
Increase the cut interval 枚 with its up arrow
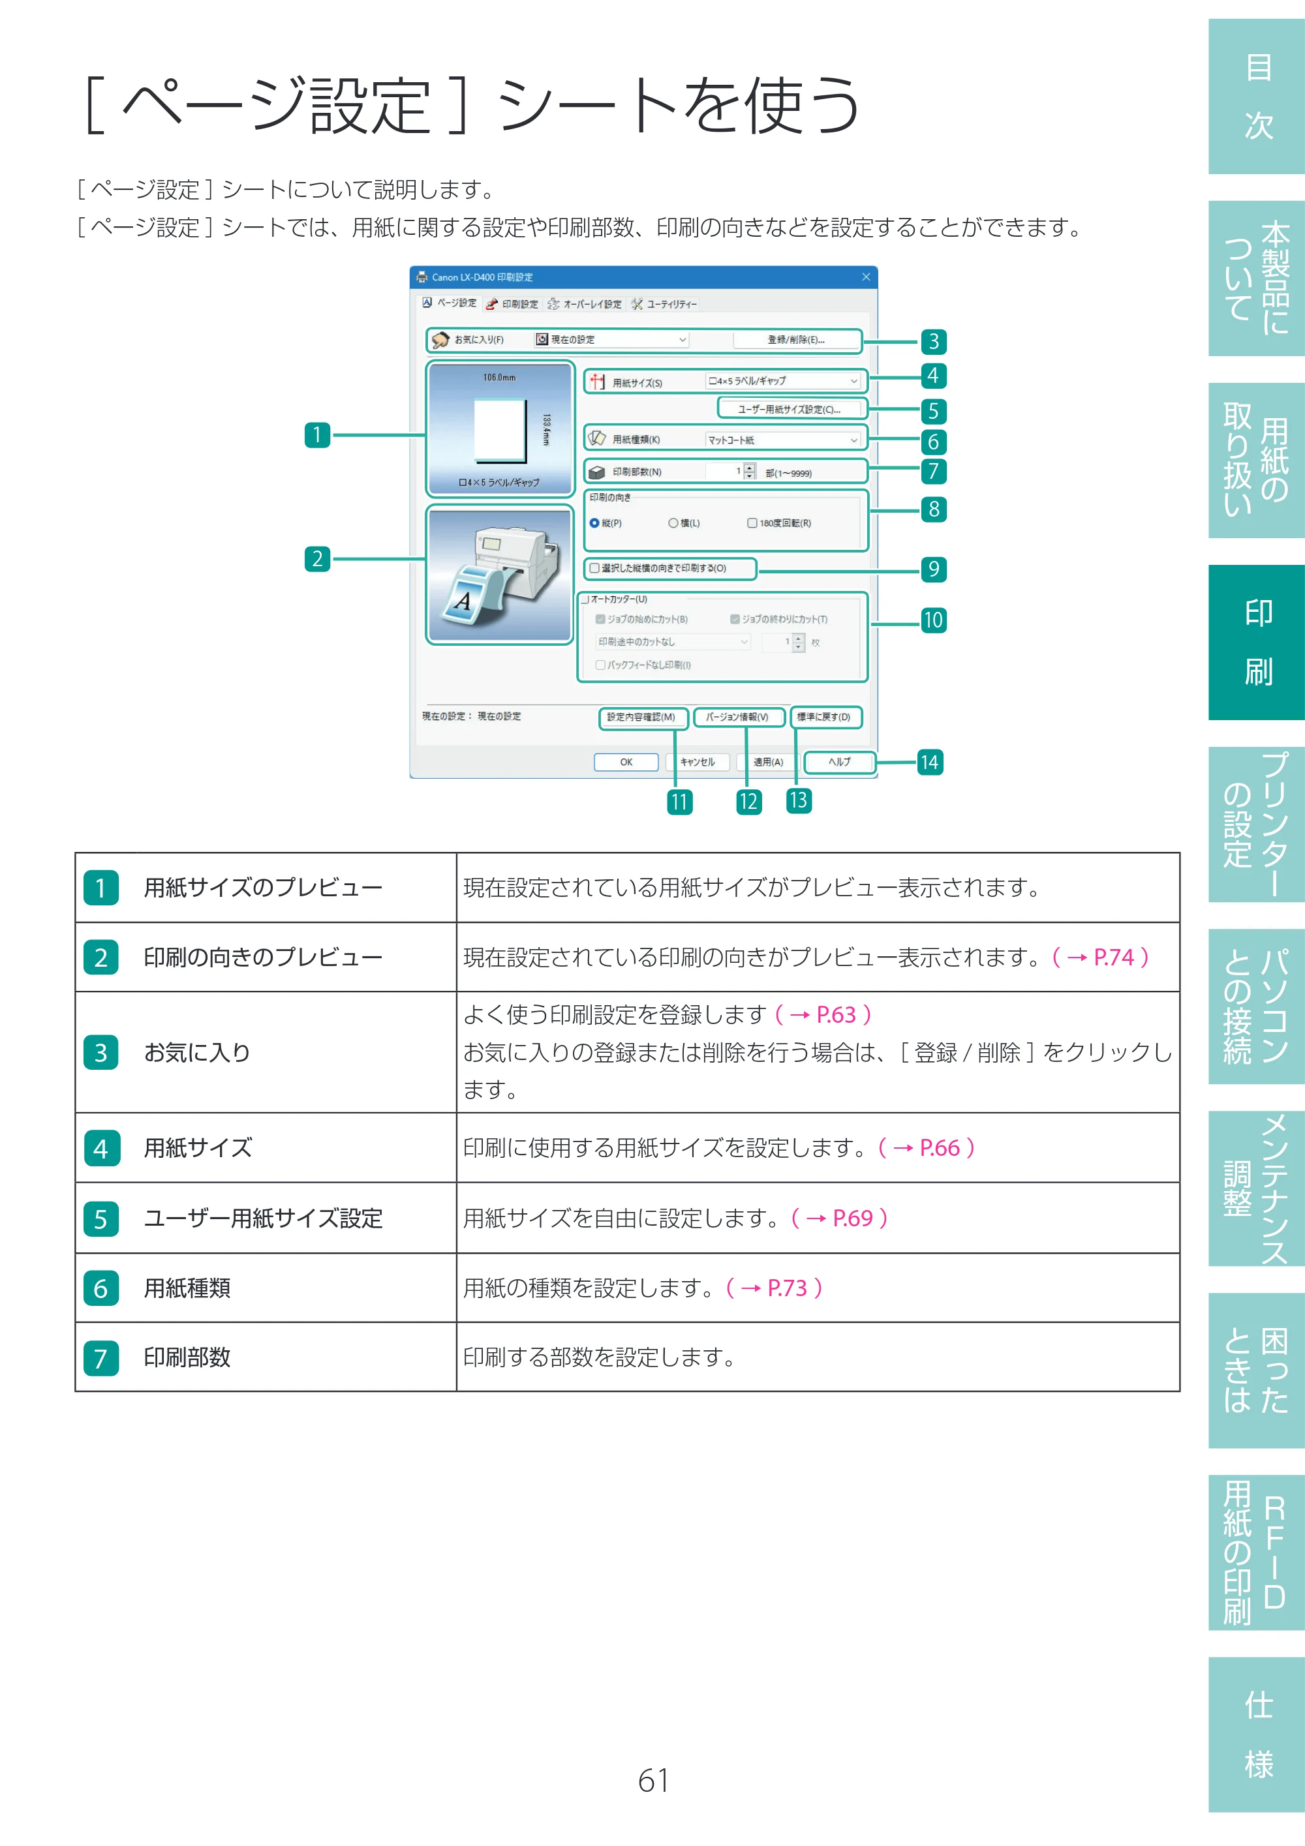click(799, 639)
